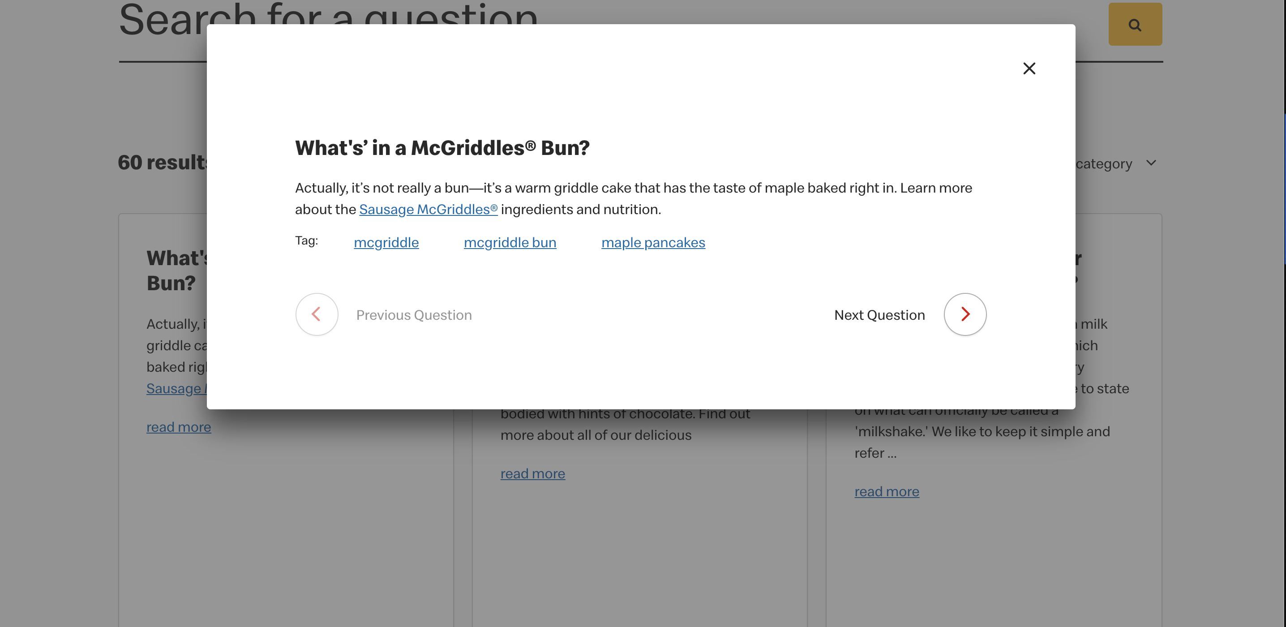Viewport: 1286px width, 627px height.
Task: Open Sausage link in background card
Action: click(177, 388)
